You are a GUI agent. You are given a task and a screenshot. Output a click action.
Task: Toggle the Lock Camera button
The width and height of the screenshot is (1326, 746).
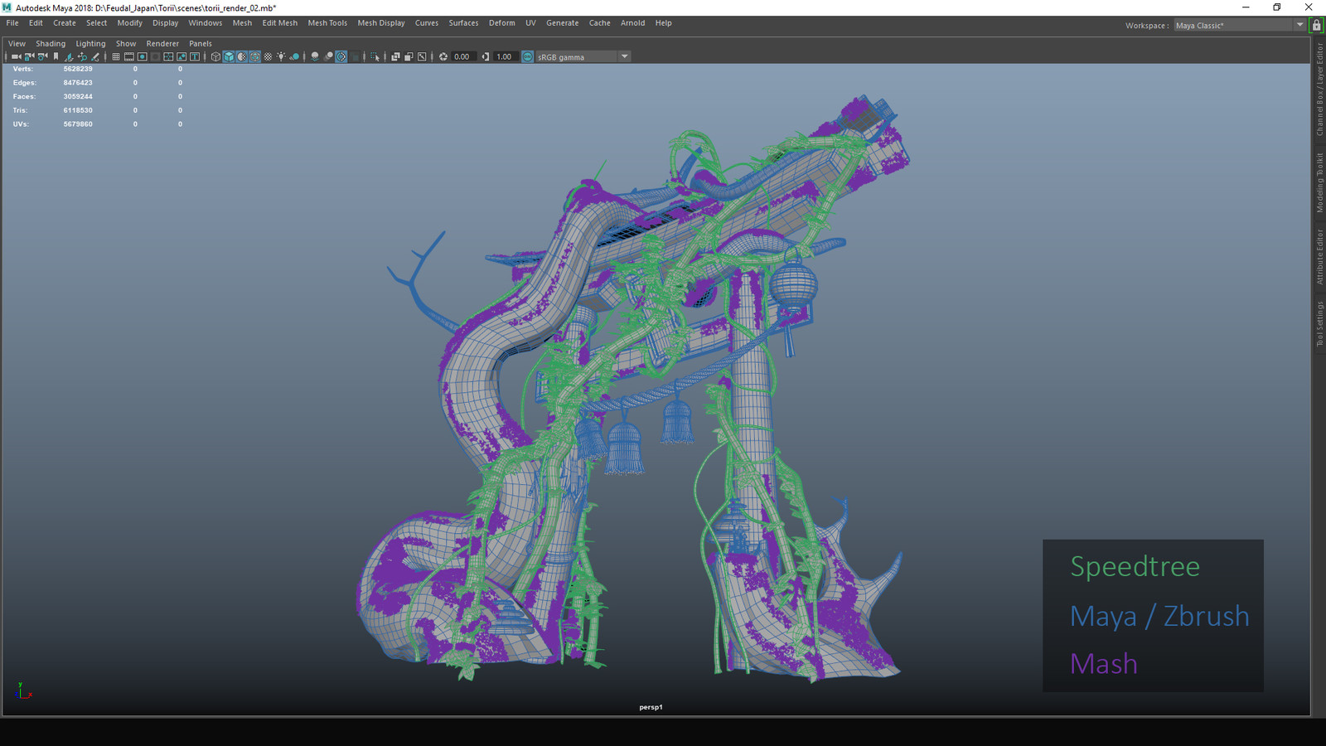(x=29, y=56)
